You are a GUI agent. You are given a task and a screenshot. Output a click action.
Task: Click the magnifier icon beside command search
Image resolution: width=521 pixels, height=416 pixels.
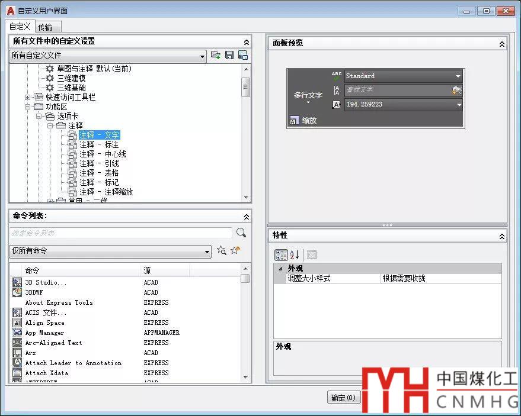click(241, 233)
